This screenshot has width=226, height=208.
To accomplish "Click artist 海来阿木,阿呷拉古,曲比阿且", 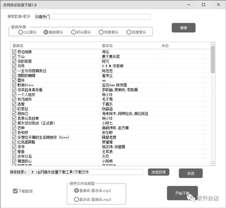I will pos(125,114).
